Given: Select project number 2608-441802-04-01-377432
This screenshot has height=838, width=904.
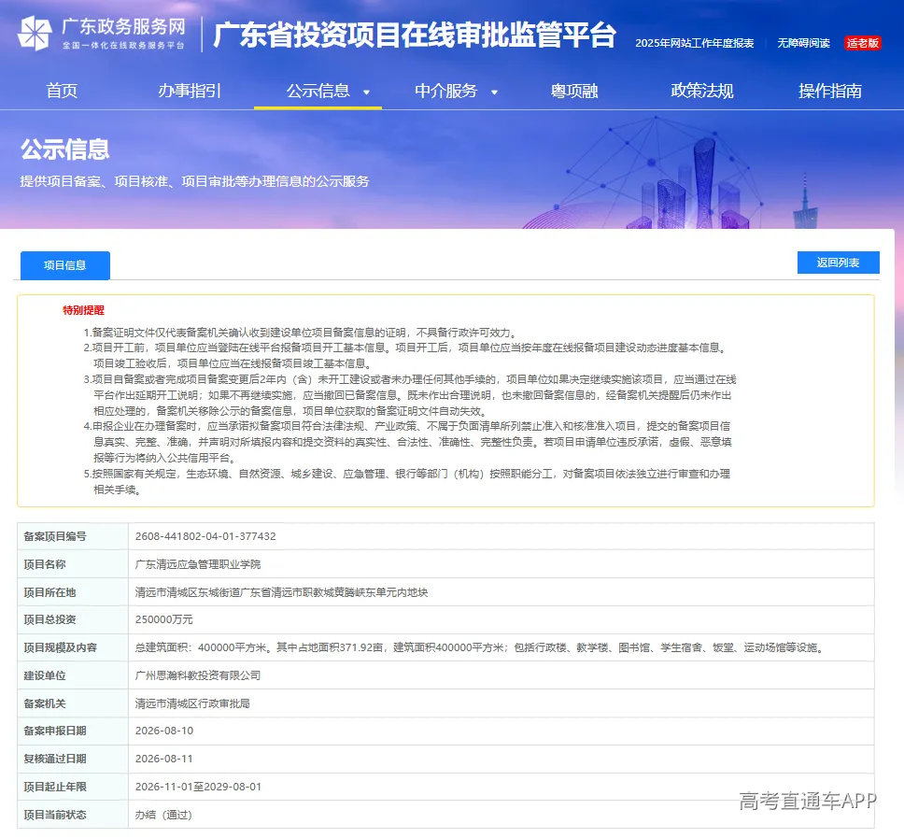Looking at the screenshot, I should (205, 536).
